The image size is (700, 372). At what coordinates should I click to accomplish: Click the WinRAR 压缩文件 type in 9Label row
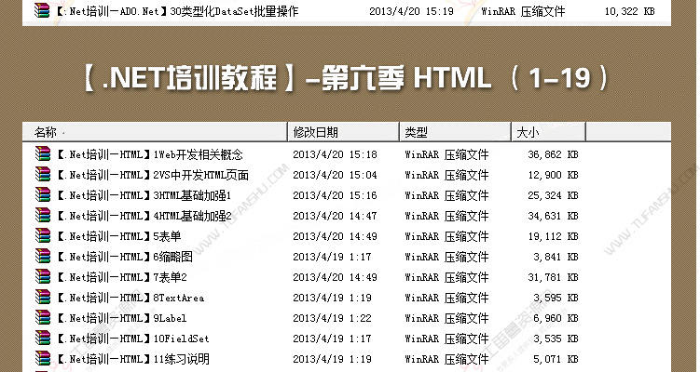point(446,319)
